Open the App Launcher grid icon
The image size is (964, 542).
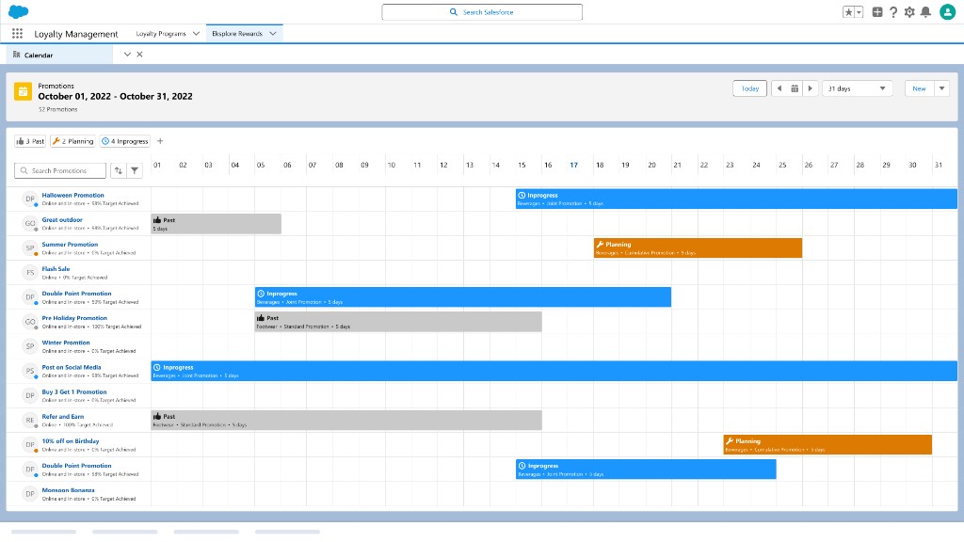click(17, 34)
